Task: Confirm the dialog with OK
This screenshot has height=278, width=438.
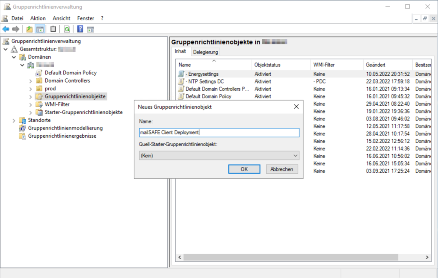Action: (x=244, y=169)
